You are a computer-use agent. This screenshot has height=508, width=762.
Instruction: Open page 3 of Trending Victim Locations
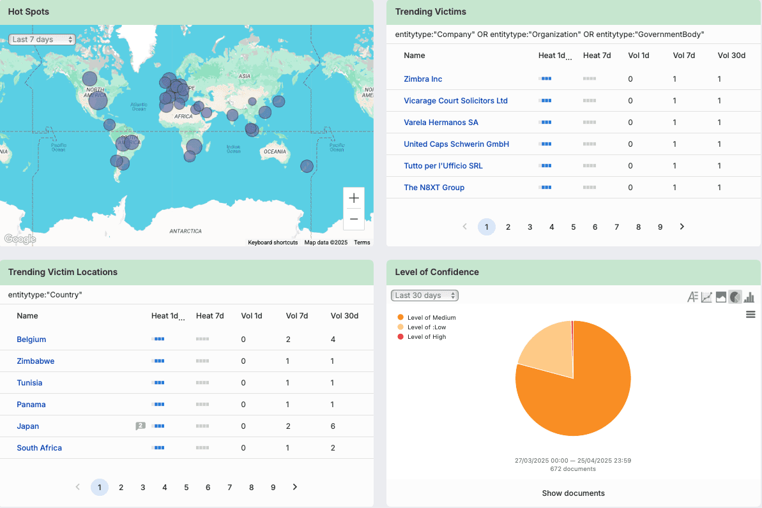click(143, 487)
